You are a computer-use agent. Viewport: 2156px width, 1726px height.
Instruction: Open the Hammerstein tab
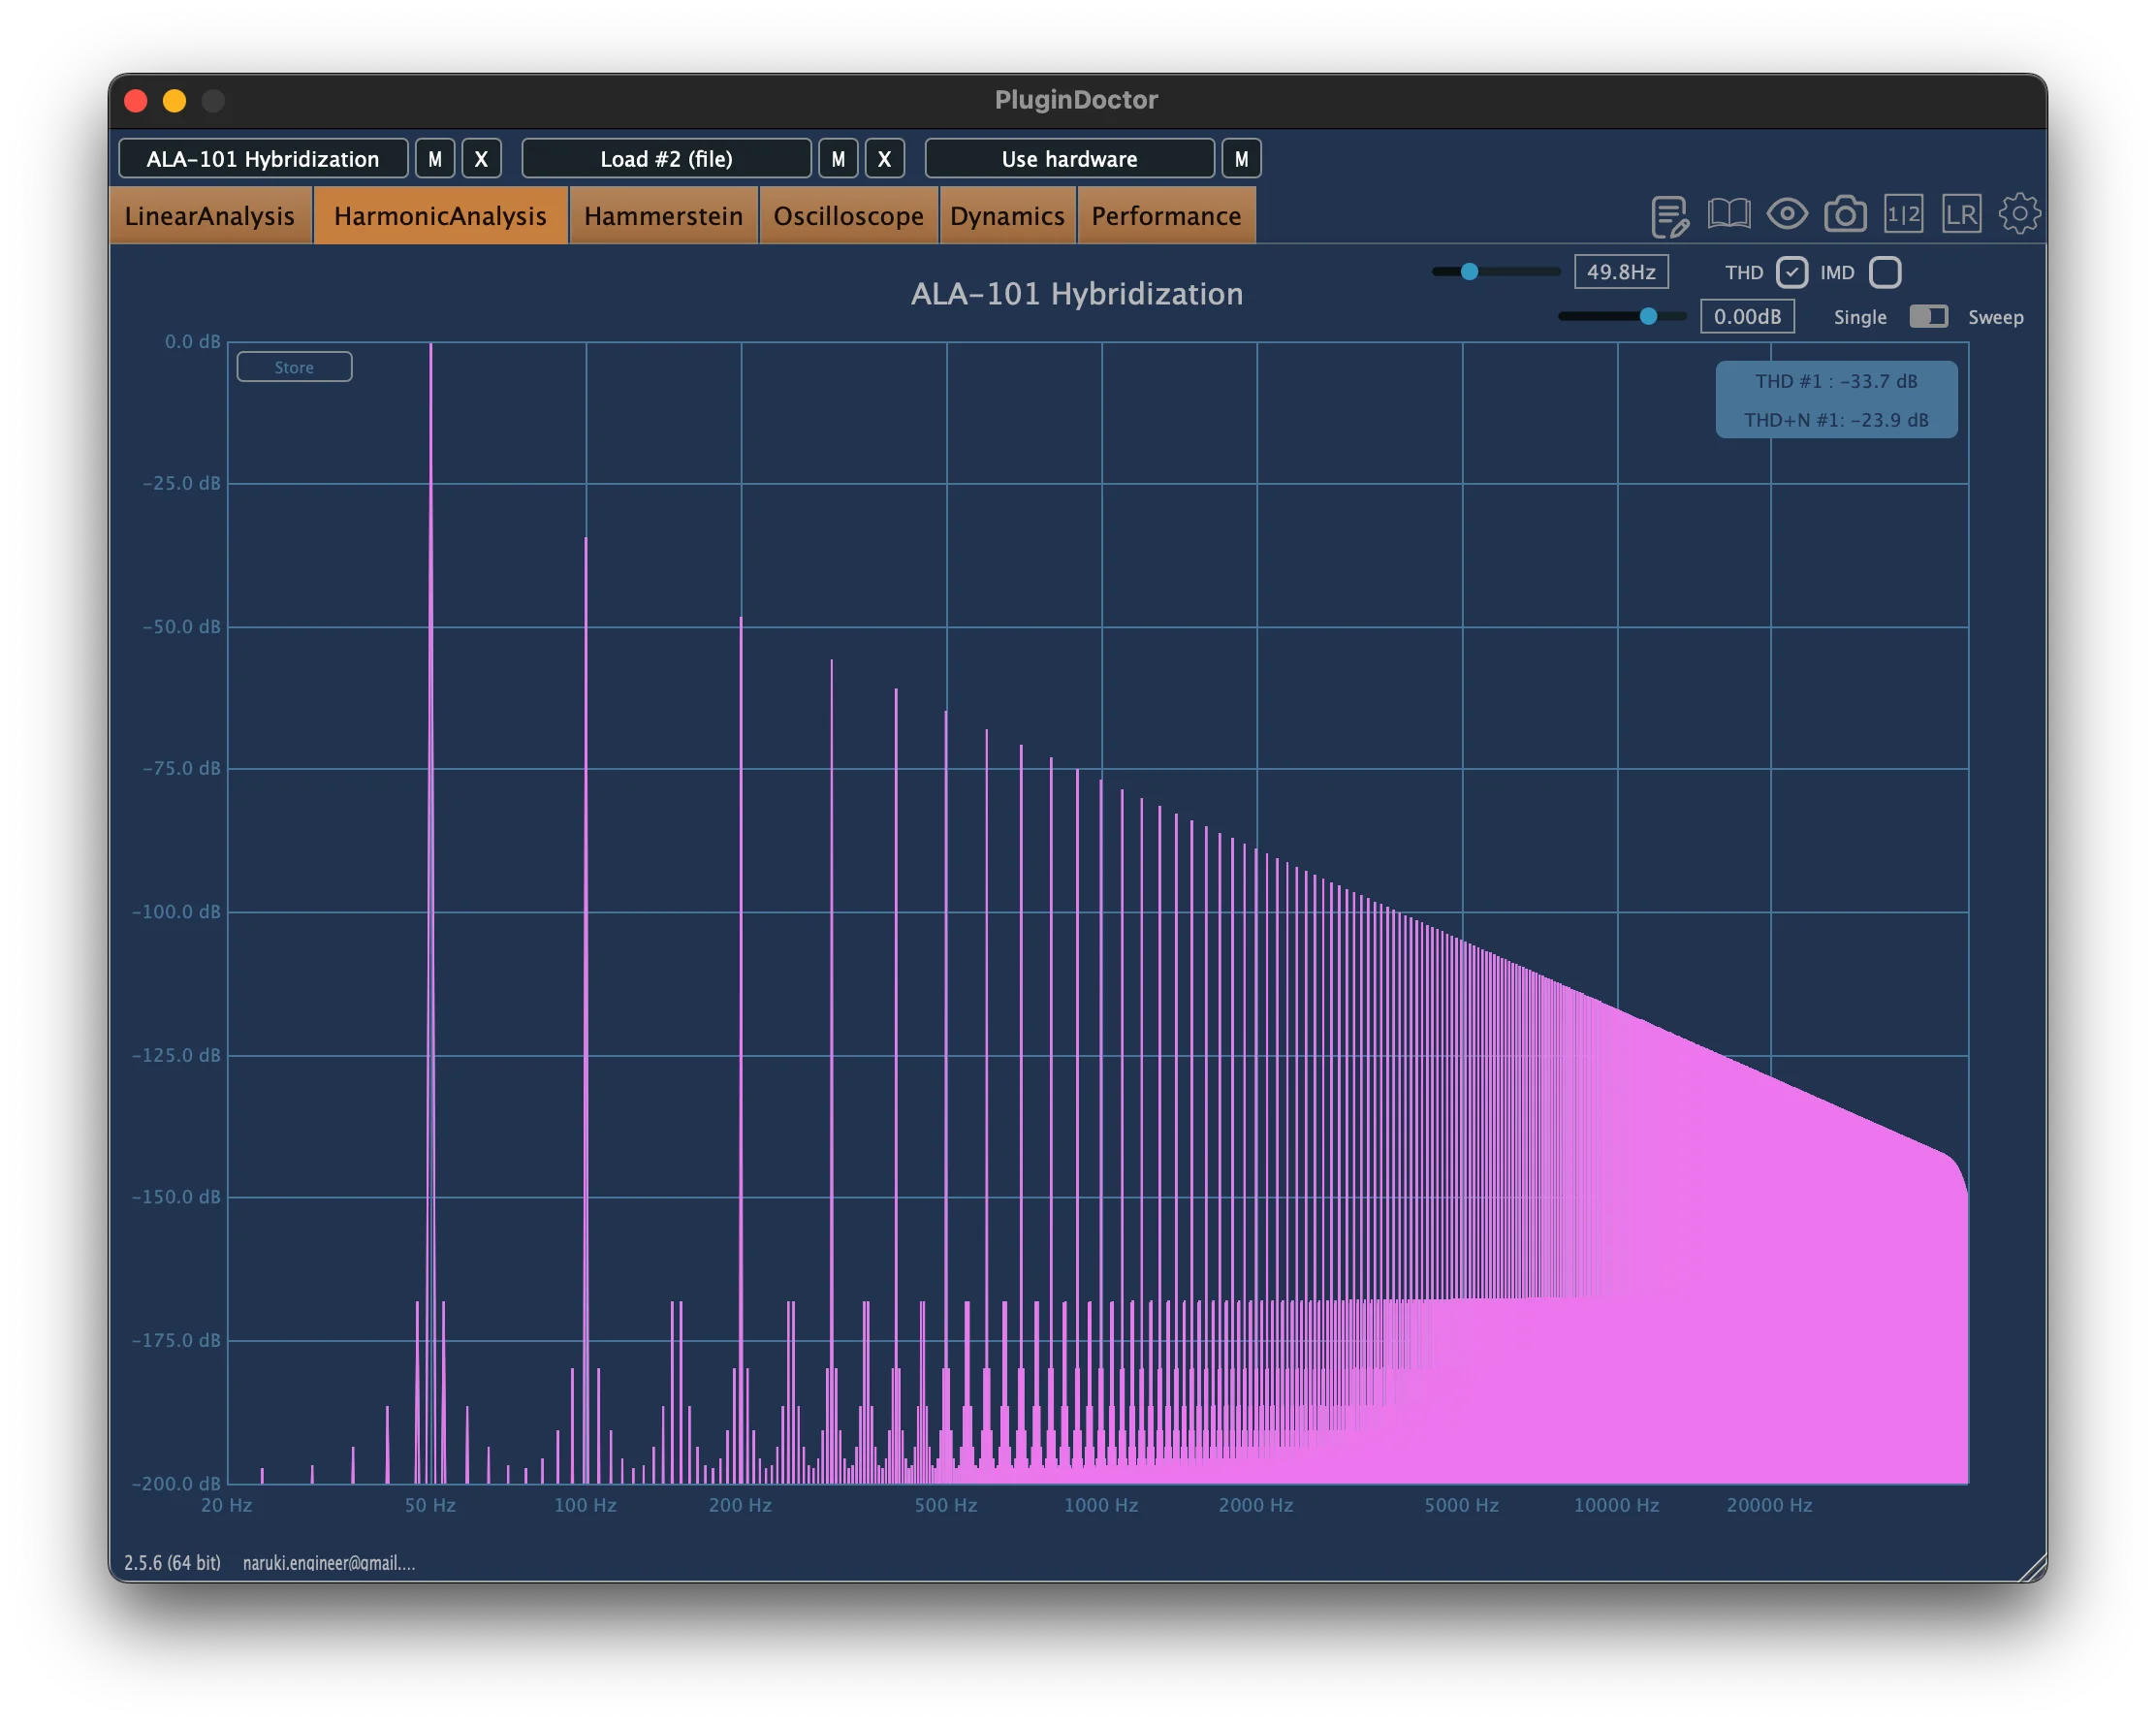(663, 216)
